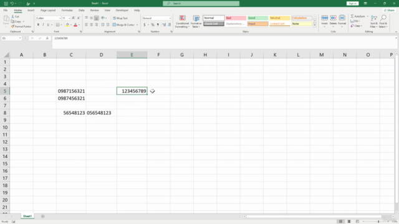Apply red font color to cell
The height and width of the screenshot is (224, 399).
click(x=75, y=25)
